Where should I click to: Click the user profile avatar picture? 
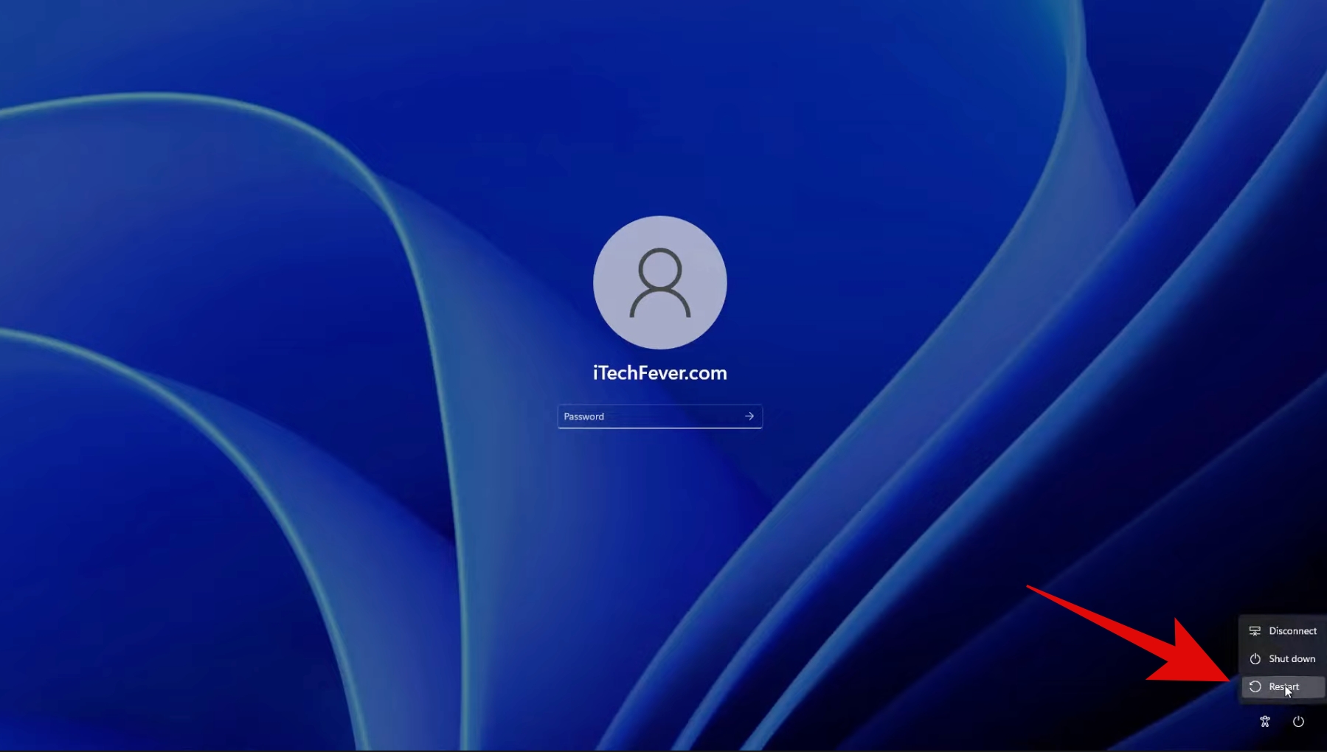click(660, 282)
